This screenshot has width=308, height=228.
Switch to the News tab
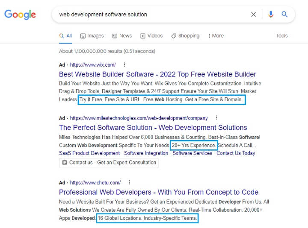click(x=122, y=36)
